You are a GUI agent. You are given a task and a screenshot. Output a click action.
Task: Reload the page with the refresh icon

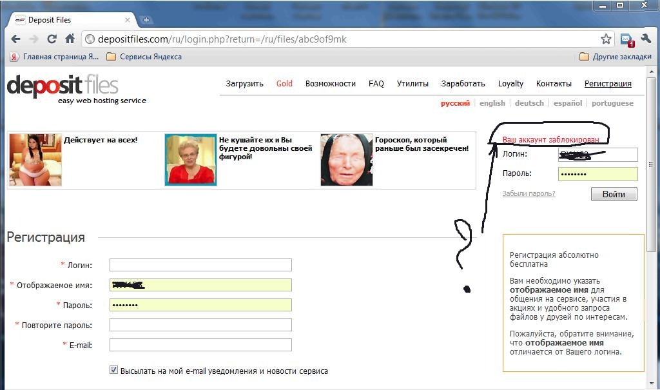[52, 39]
